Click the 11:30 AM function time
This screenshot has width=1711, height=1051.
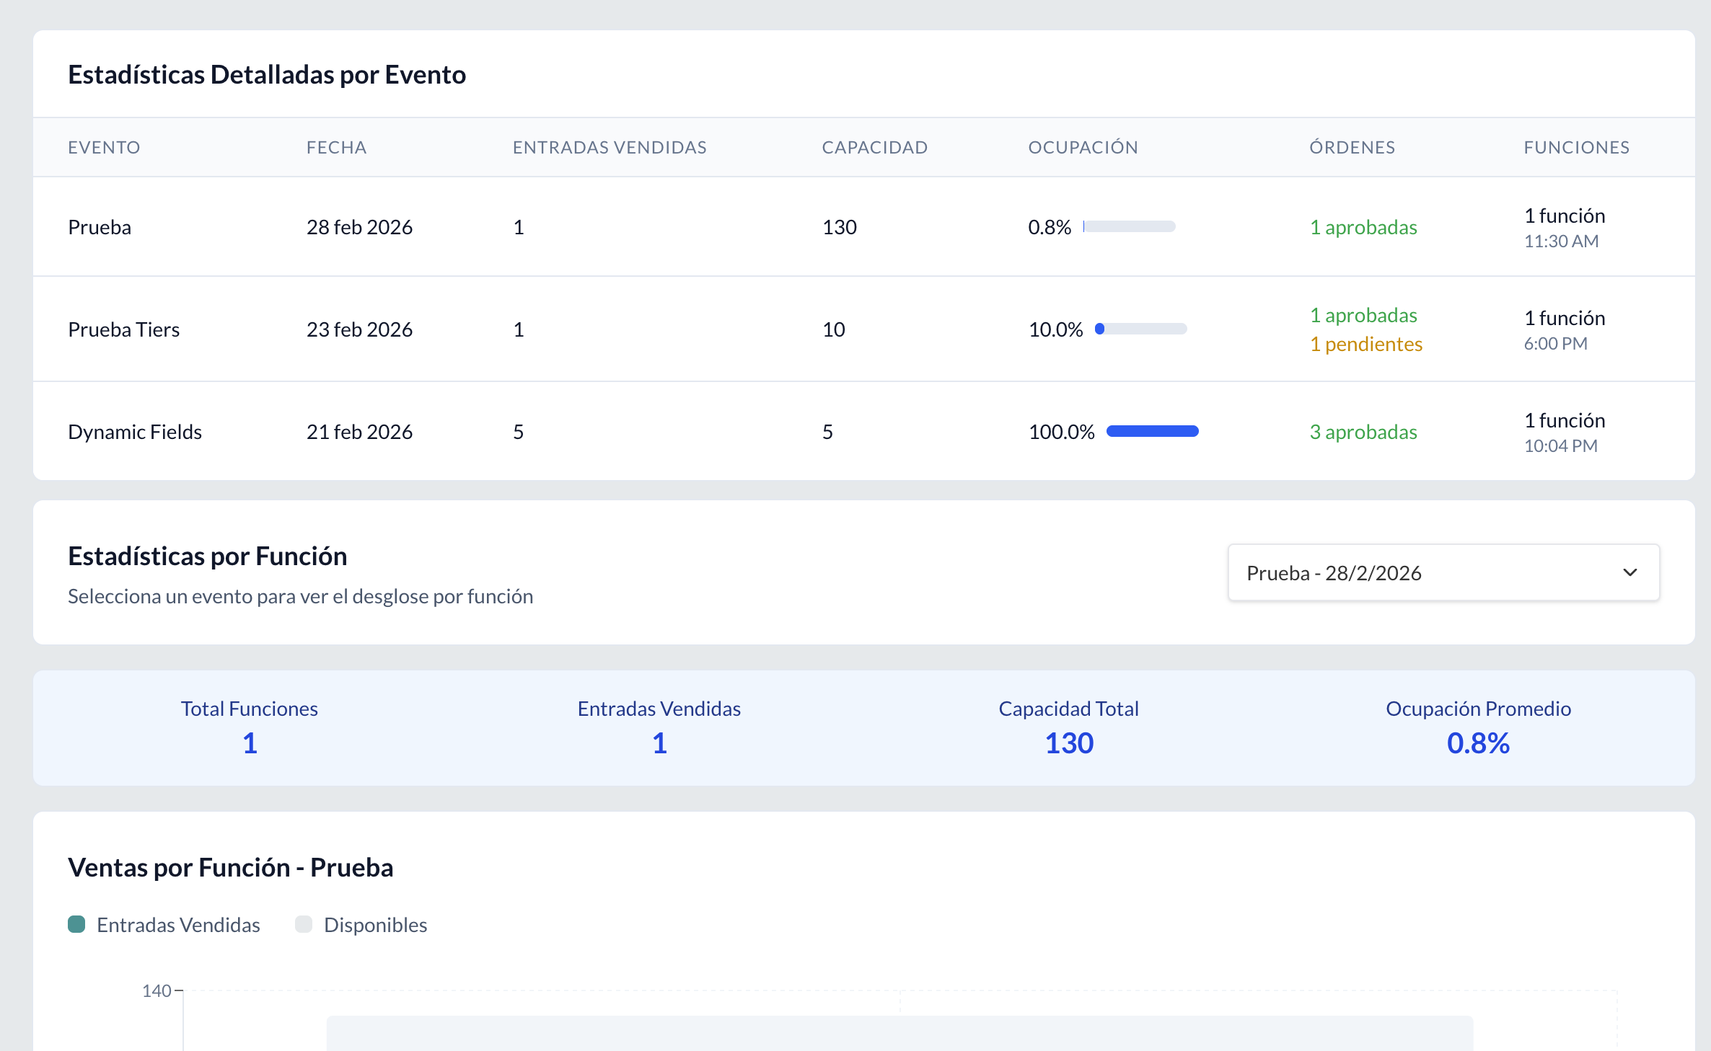point(1561,241)
